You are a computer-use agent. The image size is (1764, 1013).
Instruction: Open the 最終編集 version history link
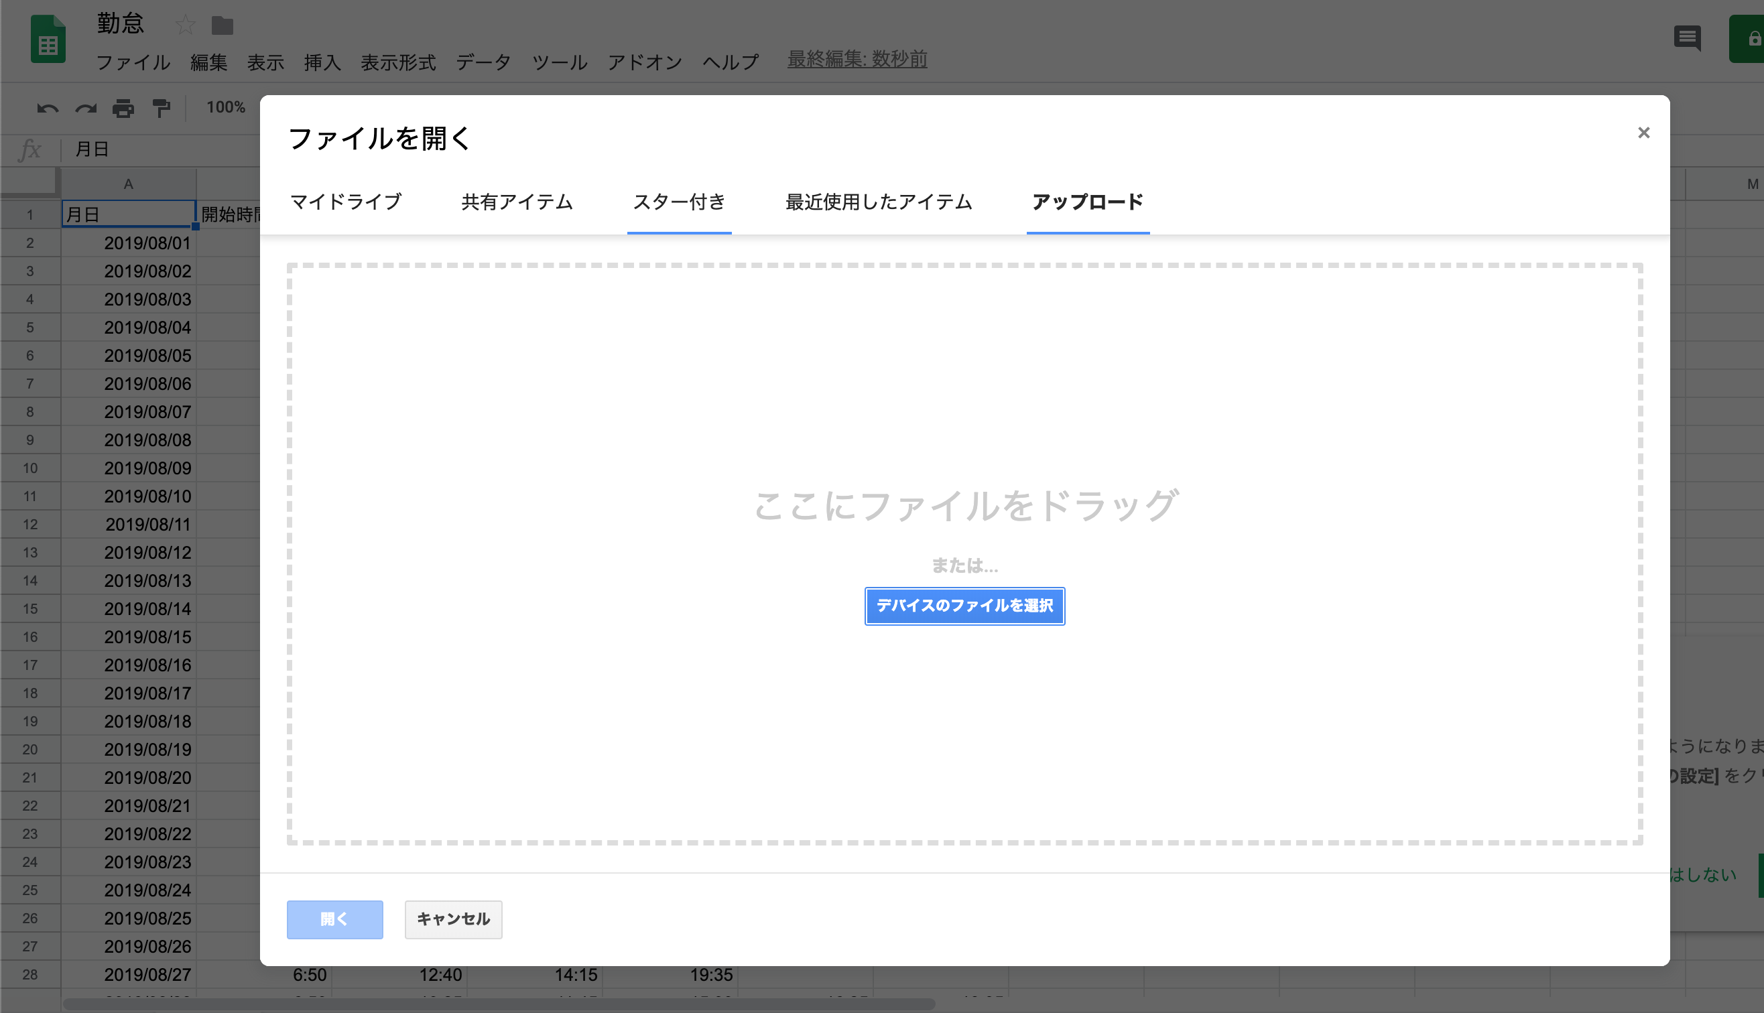click(857, 60)
